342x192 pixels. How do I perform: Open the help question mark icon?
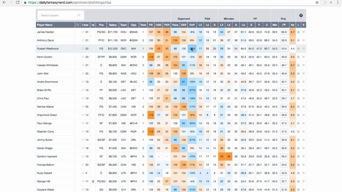(301, 15)
